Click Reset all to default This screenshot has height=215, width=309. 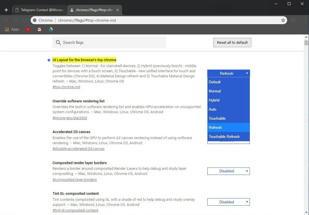point(232,43)
